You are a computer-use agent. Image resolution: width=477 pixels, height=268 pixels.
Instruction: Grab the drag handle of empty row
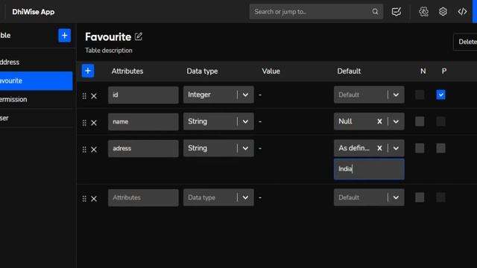pos(84,199)
